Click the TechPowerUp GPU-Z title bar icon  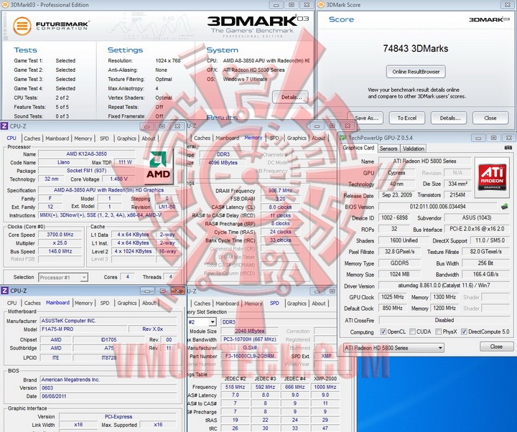tap(343, 138)
